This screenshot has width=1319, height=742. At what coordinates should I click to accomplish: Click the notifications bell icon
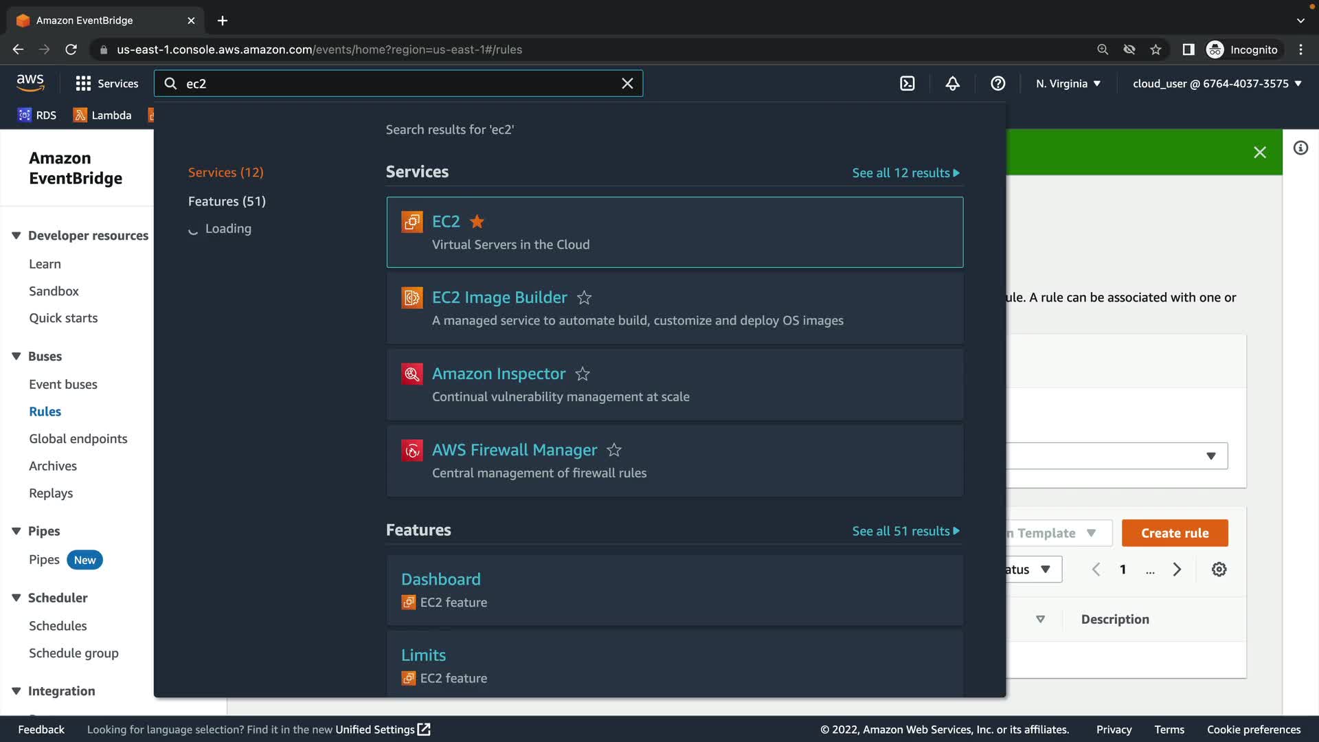(952, 83)
